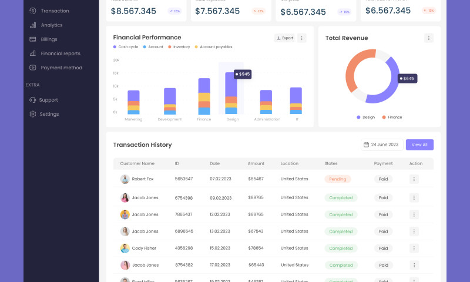Click the Financial reports icon
470x282 pixels.
[x=33, y=53]
